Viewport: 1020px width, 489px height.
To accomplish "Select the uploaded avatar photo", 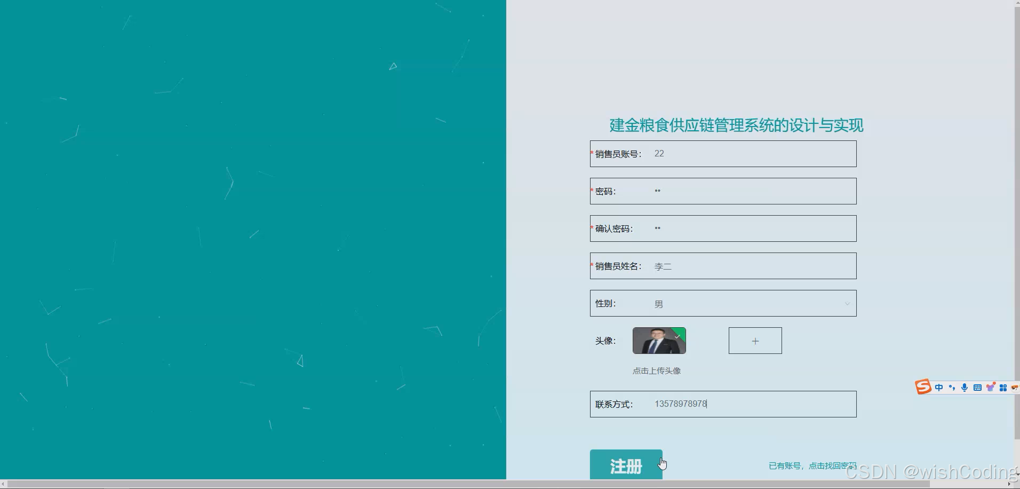I will point(658,341).
